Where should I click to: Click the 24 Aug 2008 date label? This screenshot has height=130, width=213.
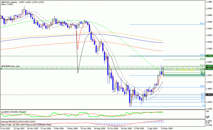(x=99, y=128)
